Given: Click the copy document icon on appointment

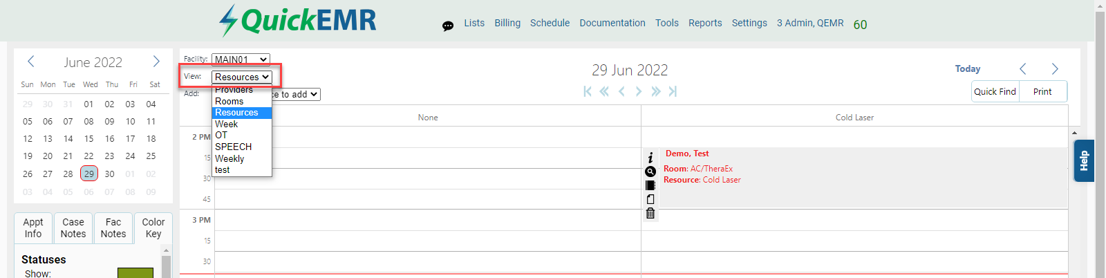Looking at the screenshot, I should [x=650, y=199].
